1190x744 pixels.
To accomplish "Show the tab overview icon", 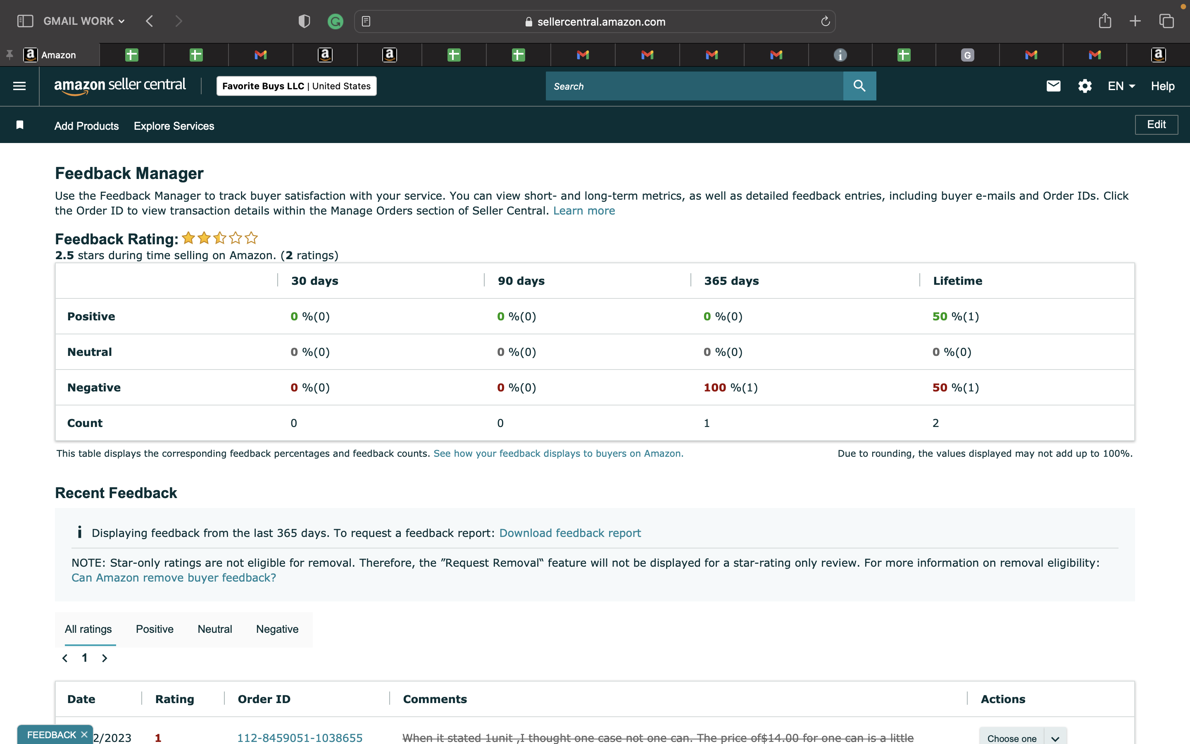I will coord(1166,21).
